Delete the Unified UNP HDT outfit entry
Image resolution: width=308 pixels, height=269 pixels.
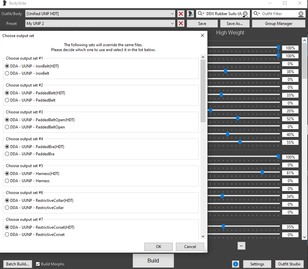click(x=181, y=14)
